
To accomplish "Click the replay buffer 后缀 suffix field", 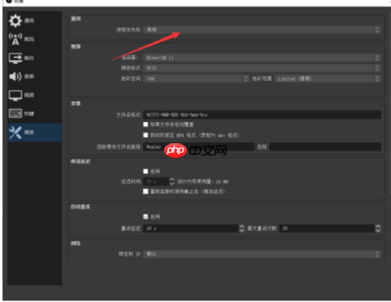I will pos(325,147).
